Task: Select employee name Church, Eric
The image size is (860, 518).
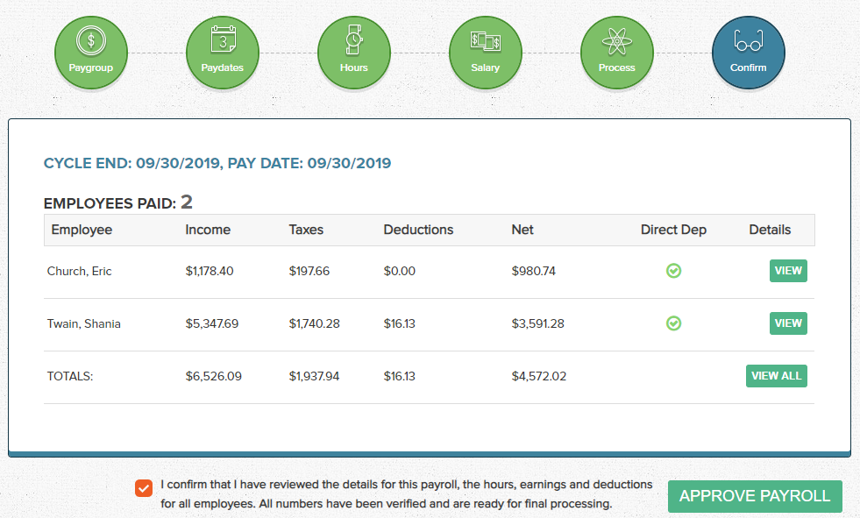Action: 80,271
